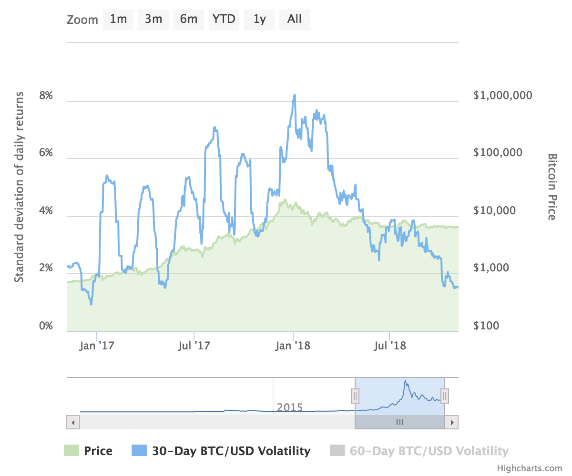This screenshot has height=476, width=572.
Task: Set zoom range to 1m
Action: (x=118, y=20)
